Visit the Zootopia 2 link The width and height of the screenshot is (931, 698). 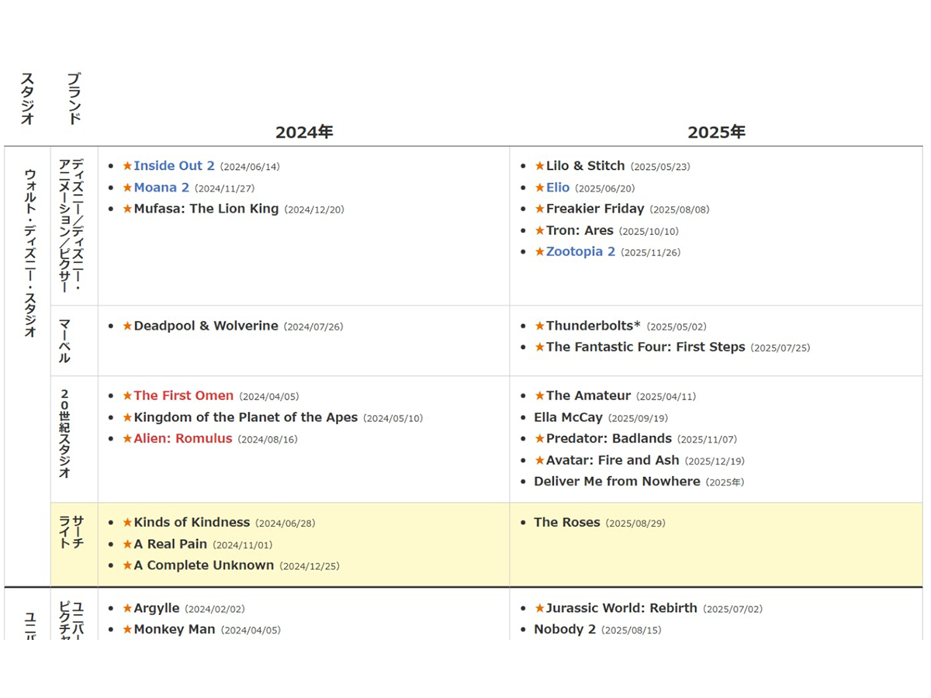click(x=580, y=252)
